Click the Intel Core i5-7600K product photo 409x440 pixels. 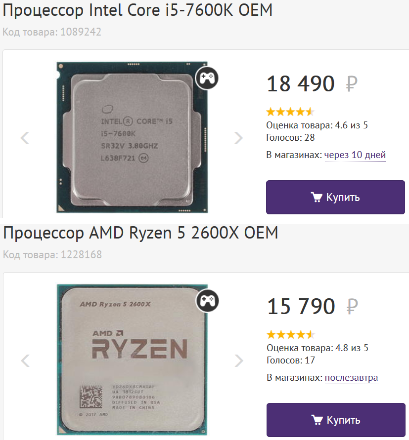coord(132,137)
